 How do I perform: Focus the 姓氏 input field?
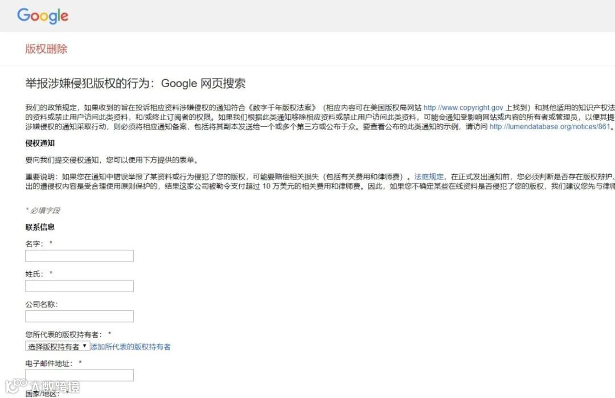click(x=79, y=286)
